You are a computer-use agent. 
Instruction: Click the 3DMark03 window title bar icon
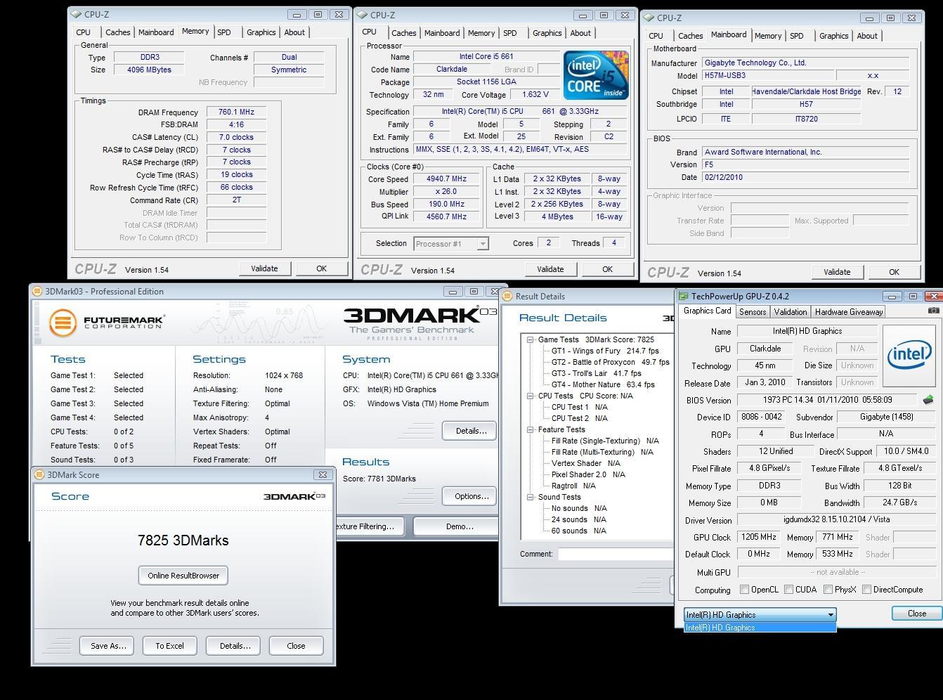pos(37,291)
